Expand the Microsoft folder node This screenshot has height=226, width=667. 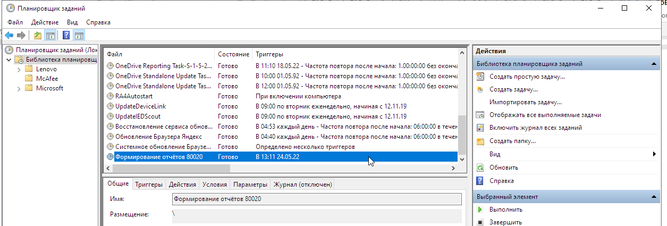point(19,88)
